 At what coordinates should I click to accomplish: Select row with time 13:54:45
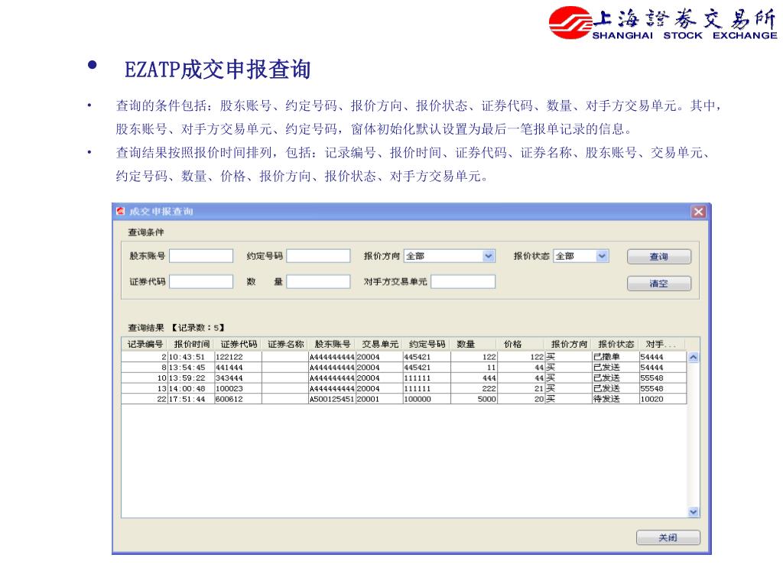coord(404,368)
